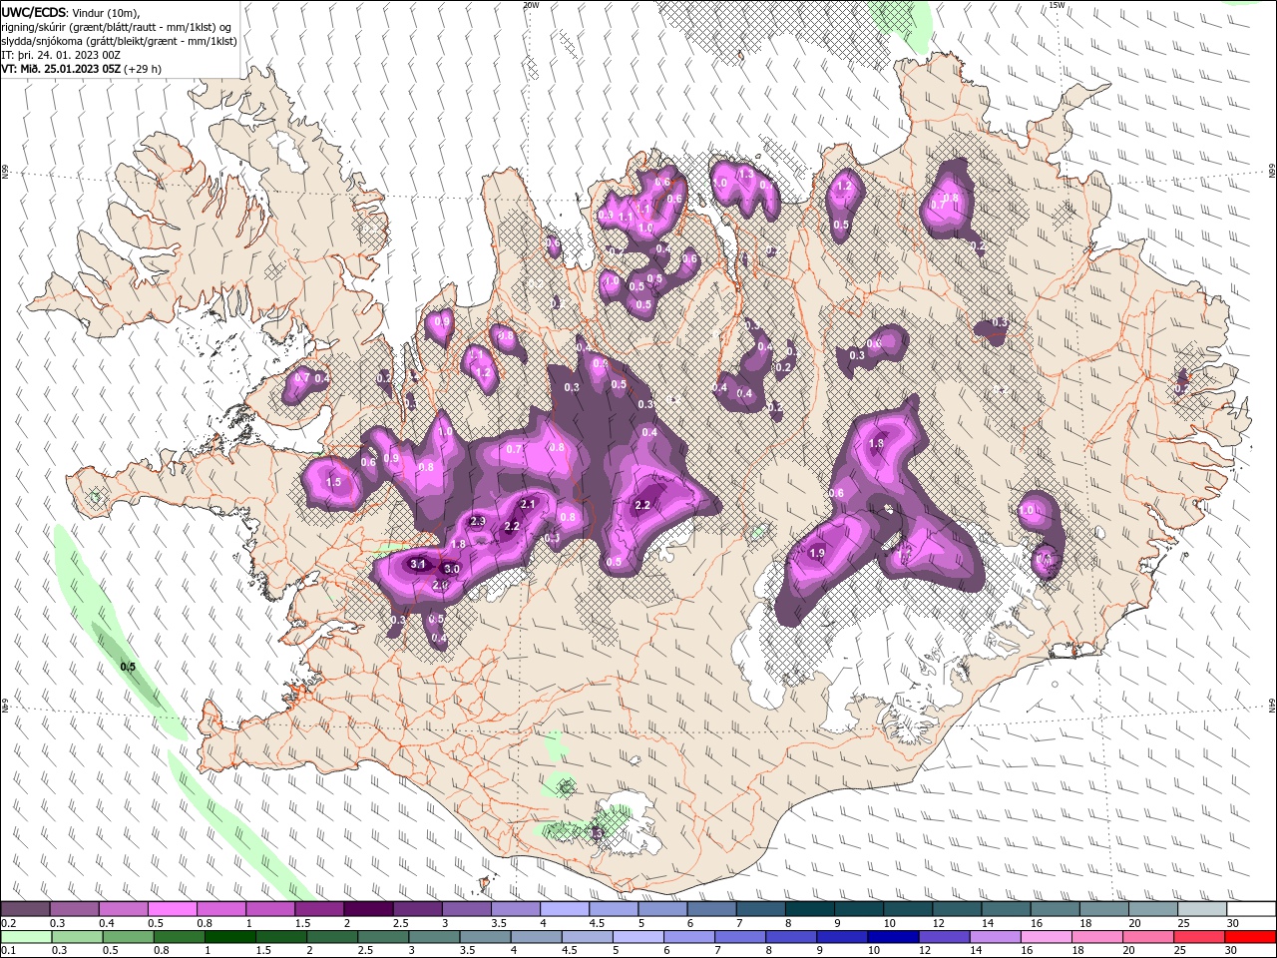
Task: Click the 15W longitude label
Action: pos(1057,5)
